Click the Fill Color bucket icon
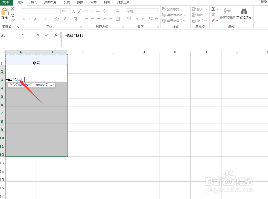Screen dimensions: 268x199 (x=57, y=19)
